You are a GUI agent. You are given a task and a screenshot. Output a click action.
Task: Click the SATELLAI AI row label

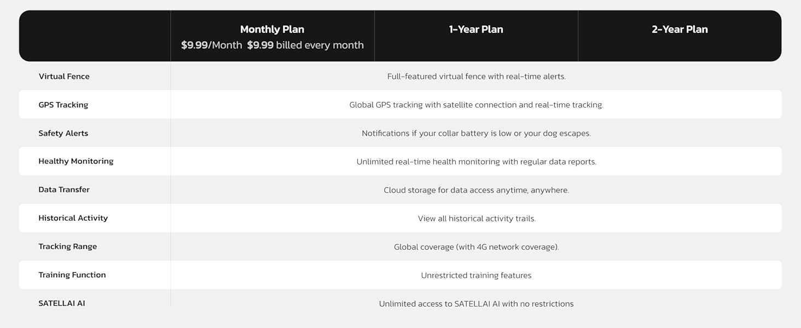click(x=62, y=303)
